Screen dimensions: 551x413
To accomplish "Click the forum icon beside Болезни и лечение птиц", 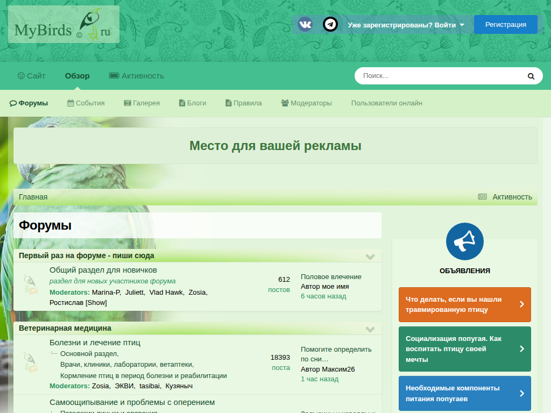I will pyautogui.click(x=30, y=362).
